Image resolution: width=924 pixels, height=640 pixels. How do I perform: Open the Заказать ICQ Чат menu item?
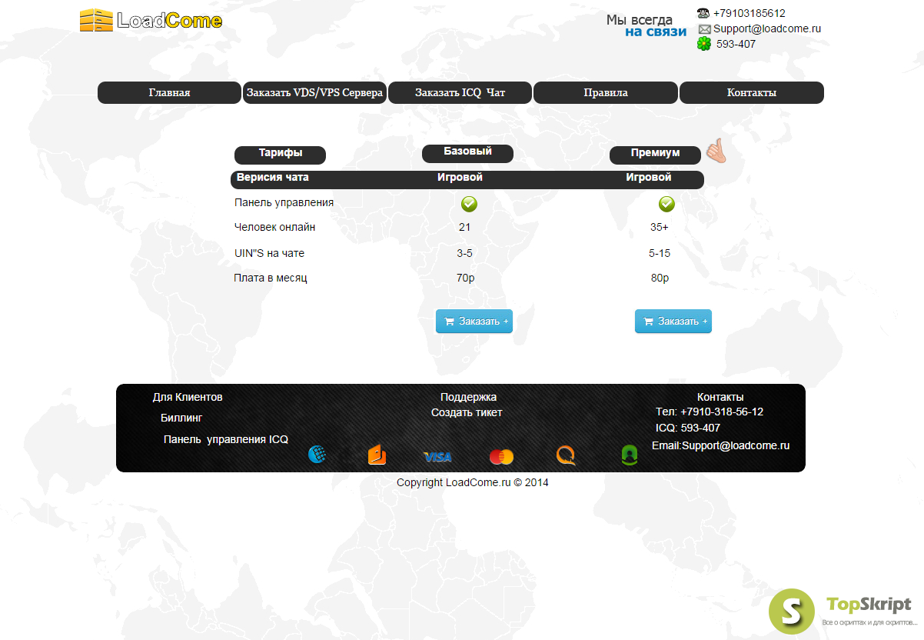460,92
